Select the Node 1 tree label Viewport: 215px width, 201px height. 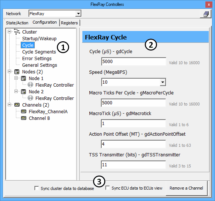pyautogui.click(x=36, y=79)
